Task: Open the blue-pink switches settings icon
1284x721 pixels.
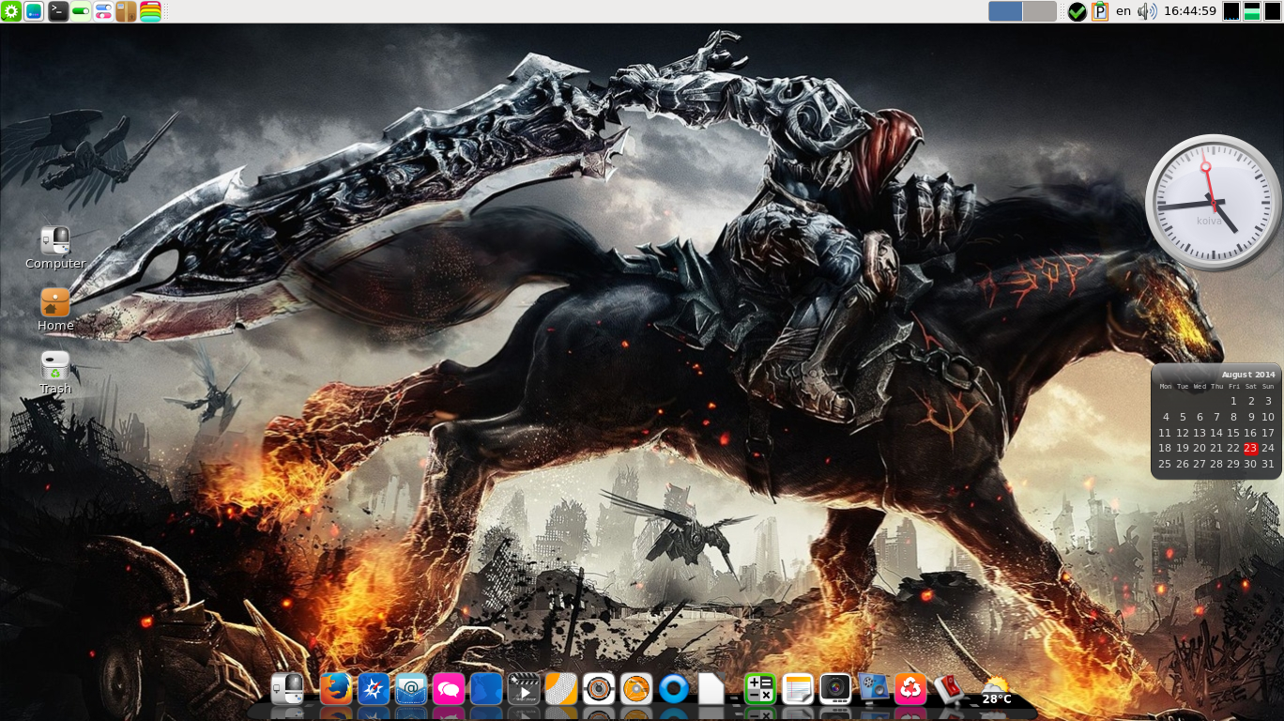Action: [x=103, y=11]
